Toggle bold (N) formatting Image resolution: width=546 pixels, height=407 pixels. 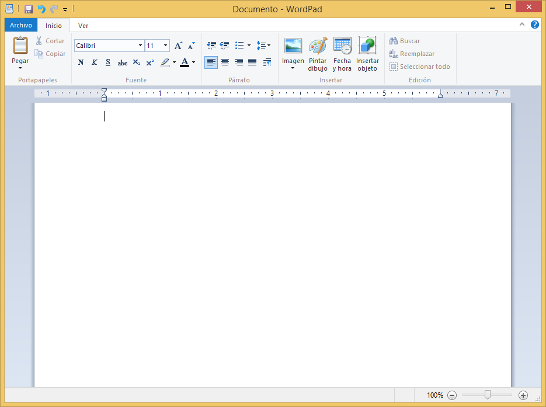click(81, 62)
